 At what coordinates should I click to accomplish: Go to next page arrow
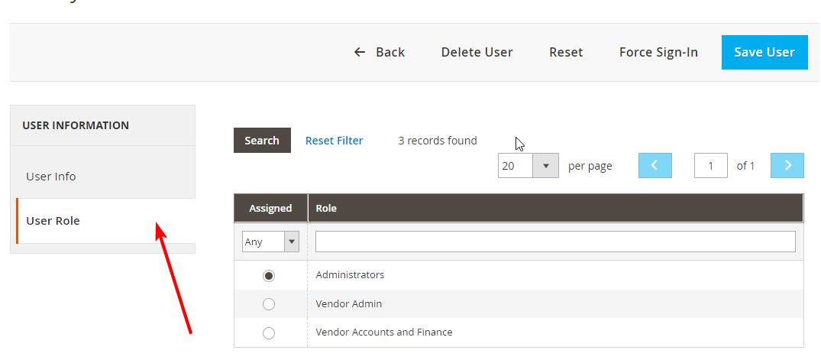[x=787, y=166]
